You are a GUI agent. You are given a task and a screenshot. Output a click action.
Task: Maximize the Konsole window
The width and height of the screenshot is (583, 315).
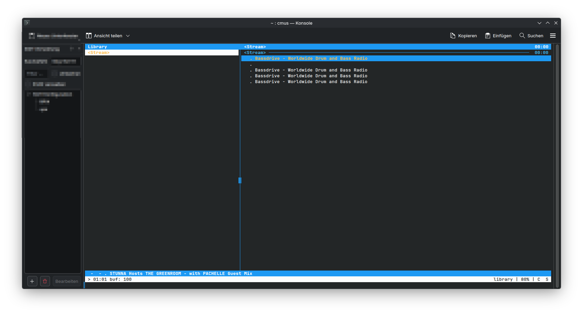[548, 23]
